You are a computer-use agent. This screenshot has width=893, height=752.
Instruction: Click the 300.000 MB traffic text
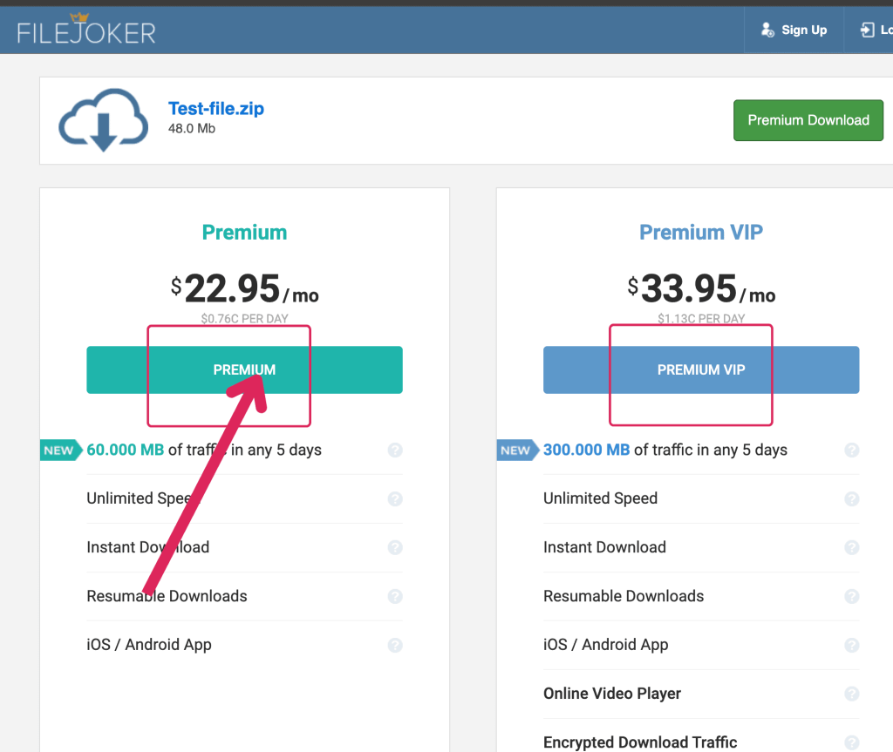(x=665, y=450)
